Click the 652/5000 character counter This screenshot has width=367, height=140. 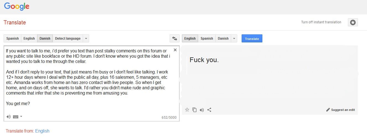tap(169, 118)
